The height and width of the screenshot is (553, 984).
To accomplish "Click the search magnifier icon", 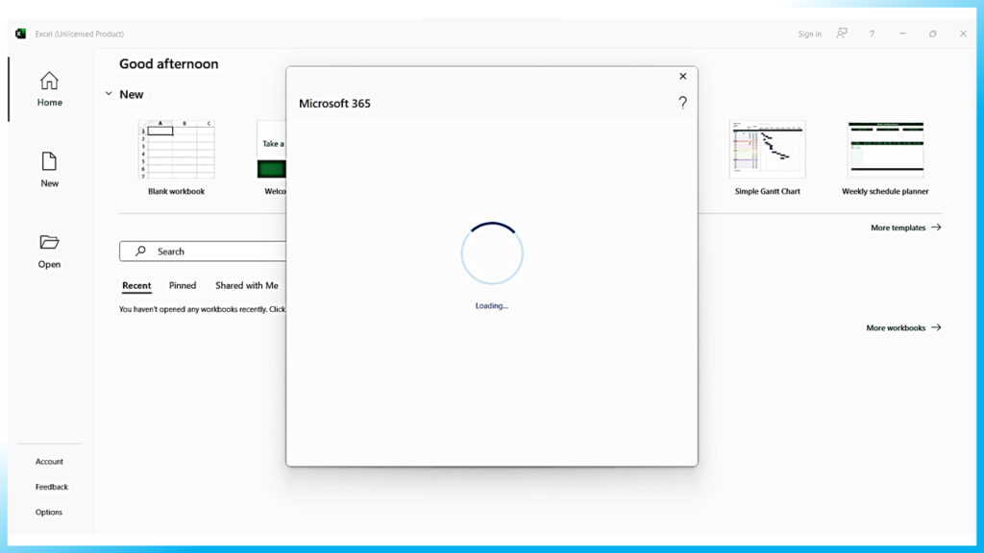I will coord(140,252).
